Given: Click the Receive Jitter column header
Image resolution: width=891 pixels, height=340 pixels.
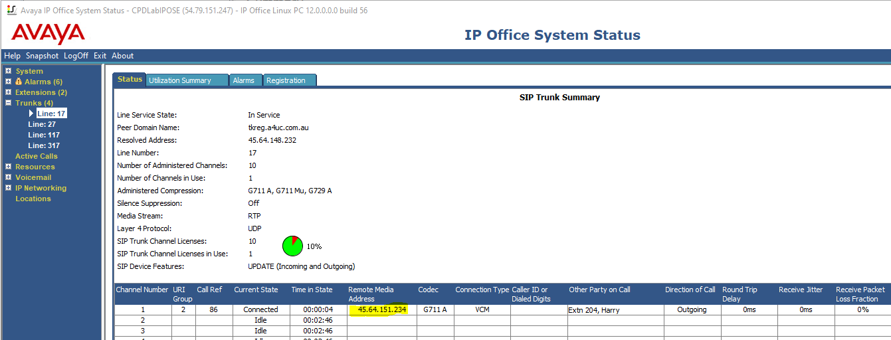Looking at the screenshot, I should (x=806, y=294).
